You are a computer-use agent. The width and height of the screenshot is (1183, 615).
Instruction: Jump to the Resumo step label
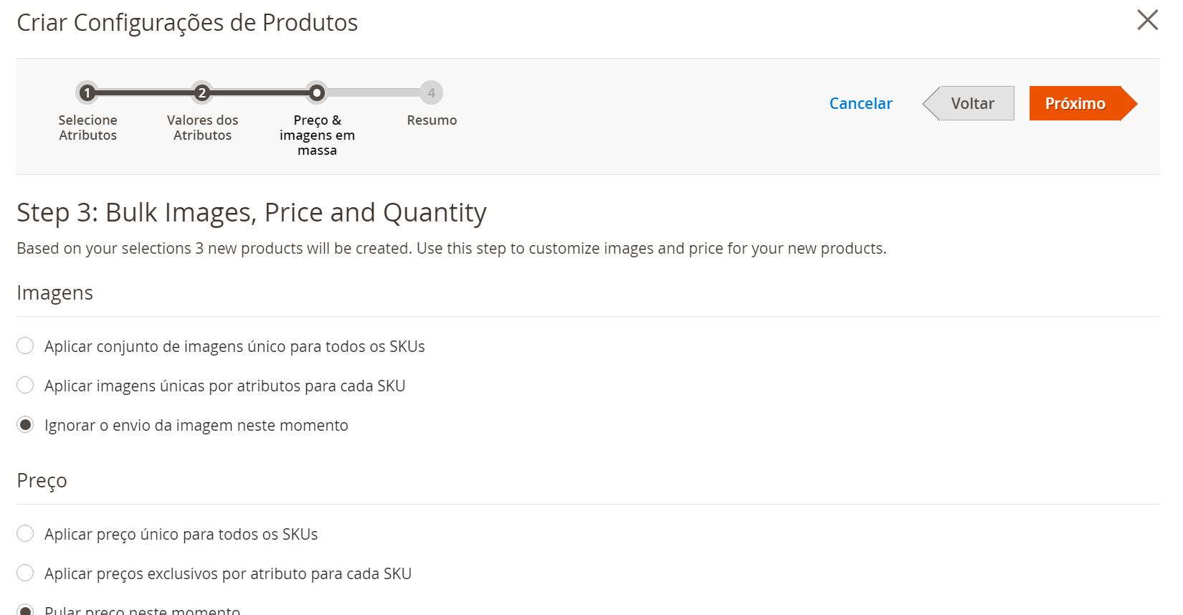(432, 120)
